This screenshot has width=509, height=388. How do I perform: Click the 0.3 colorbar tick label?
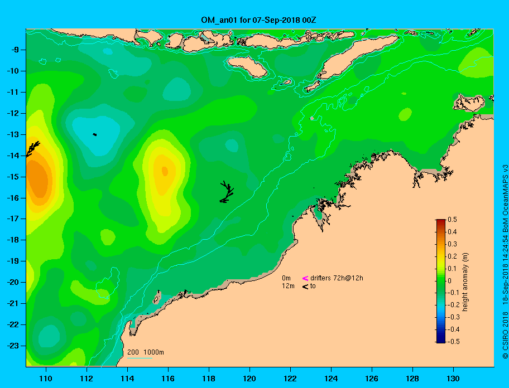(x=452, y=244)
